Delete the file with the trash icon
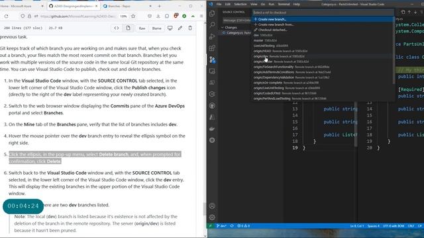424x238 pixels. 190,28
